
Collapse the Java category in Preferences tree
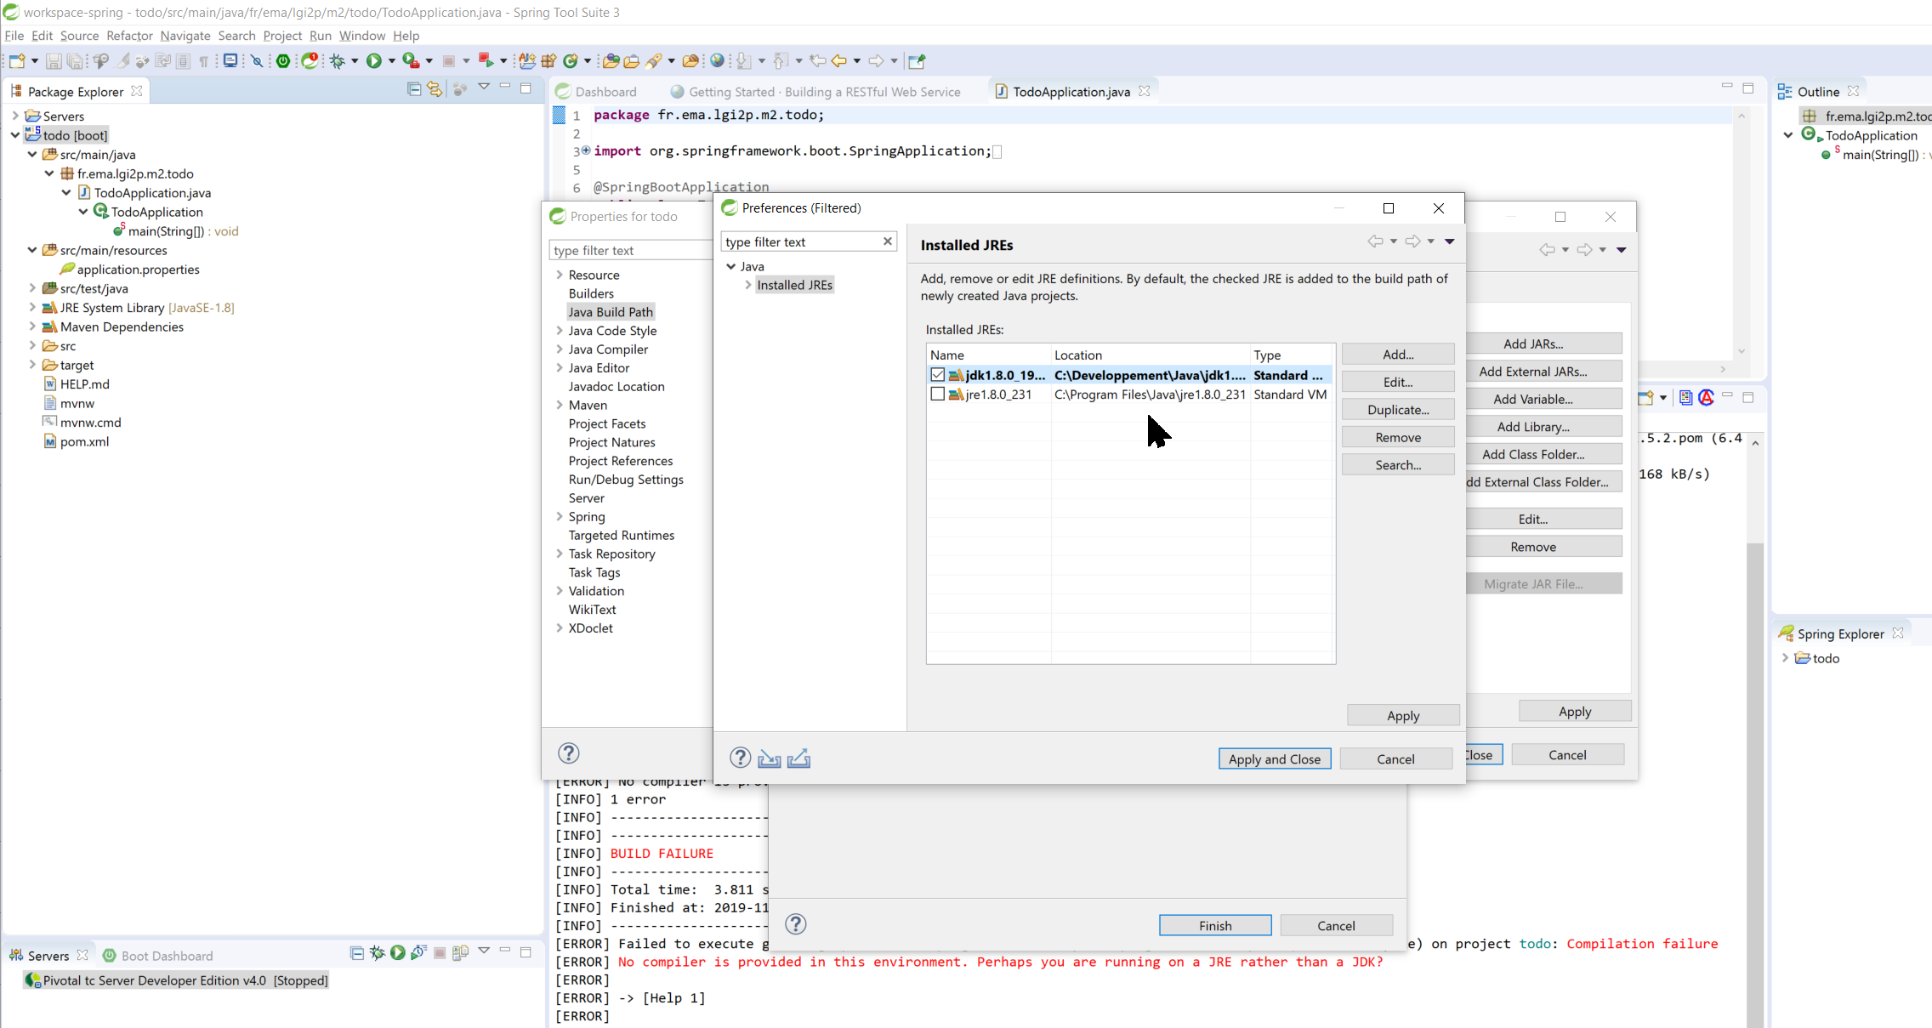(x=730, y=266)
